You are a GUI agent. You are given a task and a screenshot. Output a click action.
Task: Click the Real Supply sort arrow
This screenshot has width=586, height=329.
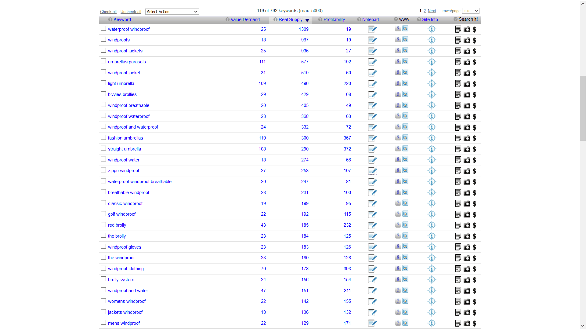[x=307, y=20]
